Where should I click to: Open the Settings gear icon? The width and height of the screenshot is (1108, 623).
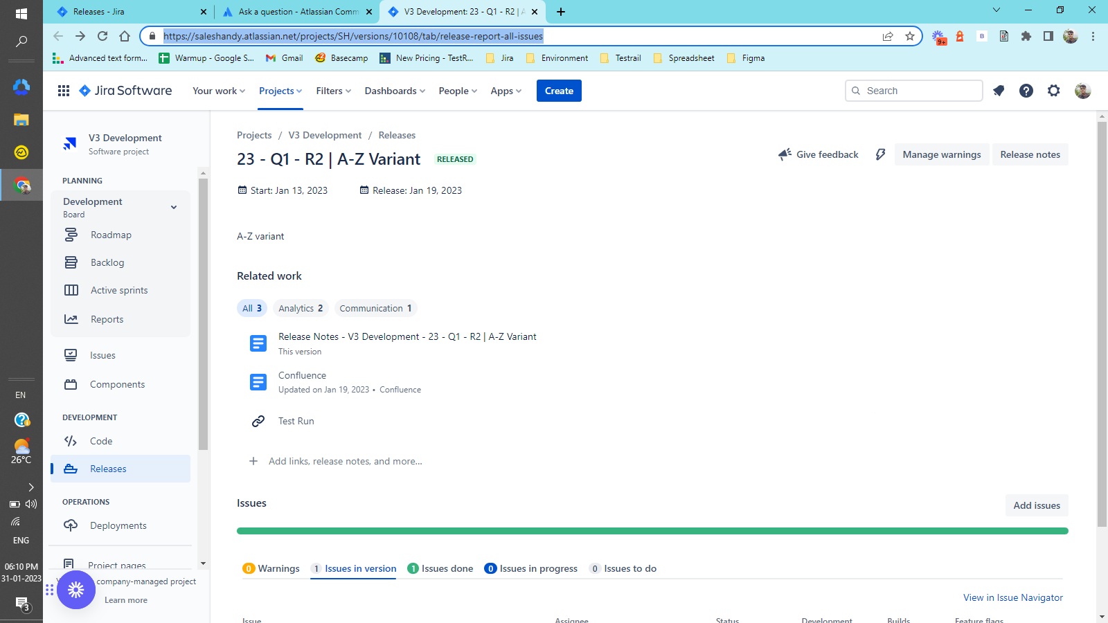coord(1054,91)
